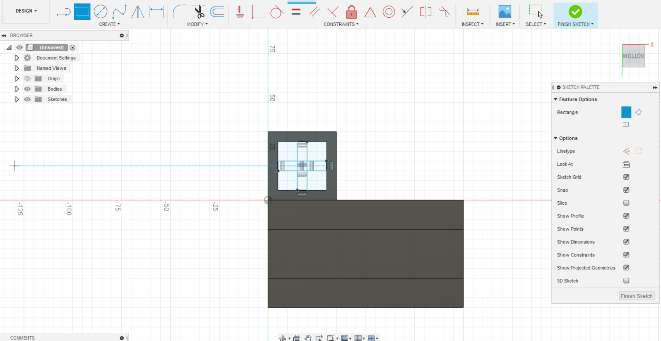The image size is (661, 341).
Task: Expand the Document Settings node
Action: (17, 58)
